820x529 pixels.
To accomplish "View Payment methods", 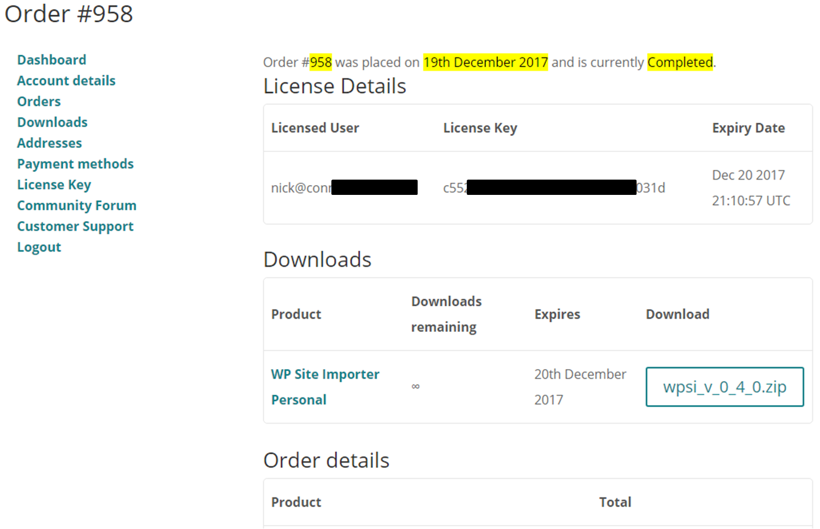I will tap(75, 164).
